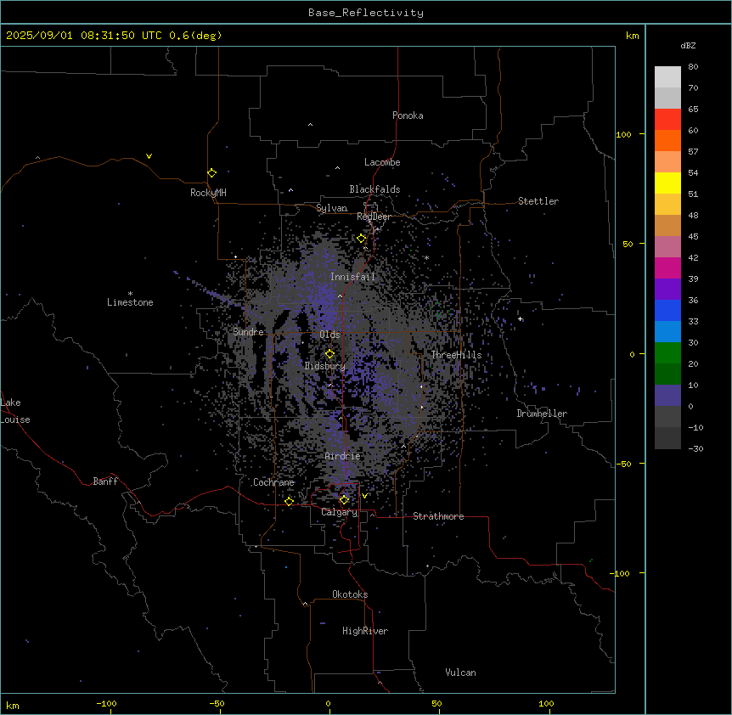This screenshot has height=715, width=732.
Task: Click the asterisk marker above Limestone
Action: coord(130,294)
